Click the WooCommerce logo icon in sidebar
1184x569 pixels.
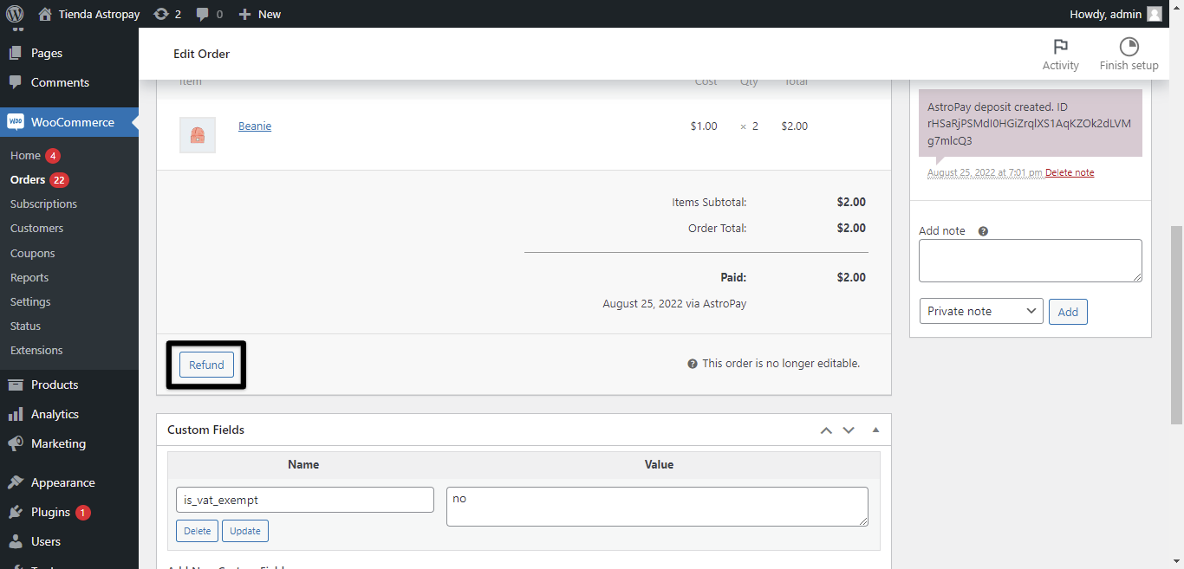(x=16, y=122)
